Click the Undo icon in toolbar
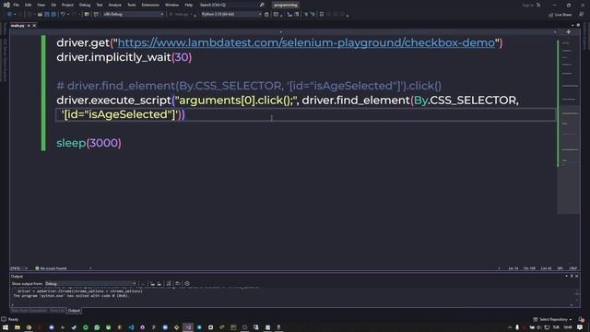This screenshot has width=590, height=332. point(63,15)
